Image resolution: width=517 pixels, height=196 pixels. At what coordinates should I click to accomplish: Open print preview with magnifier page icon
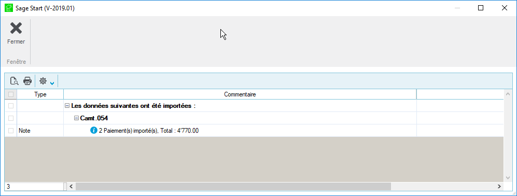point(14,81)
